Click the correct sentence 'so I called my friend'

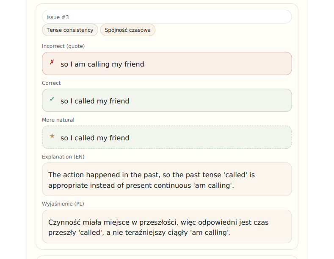95,101
